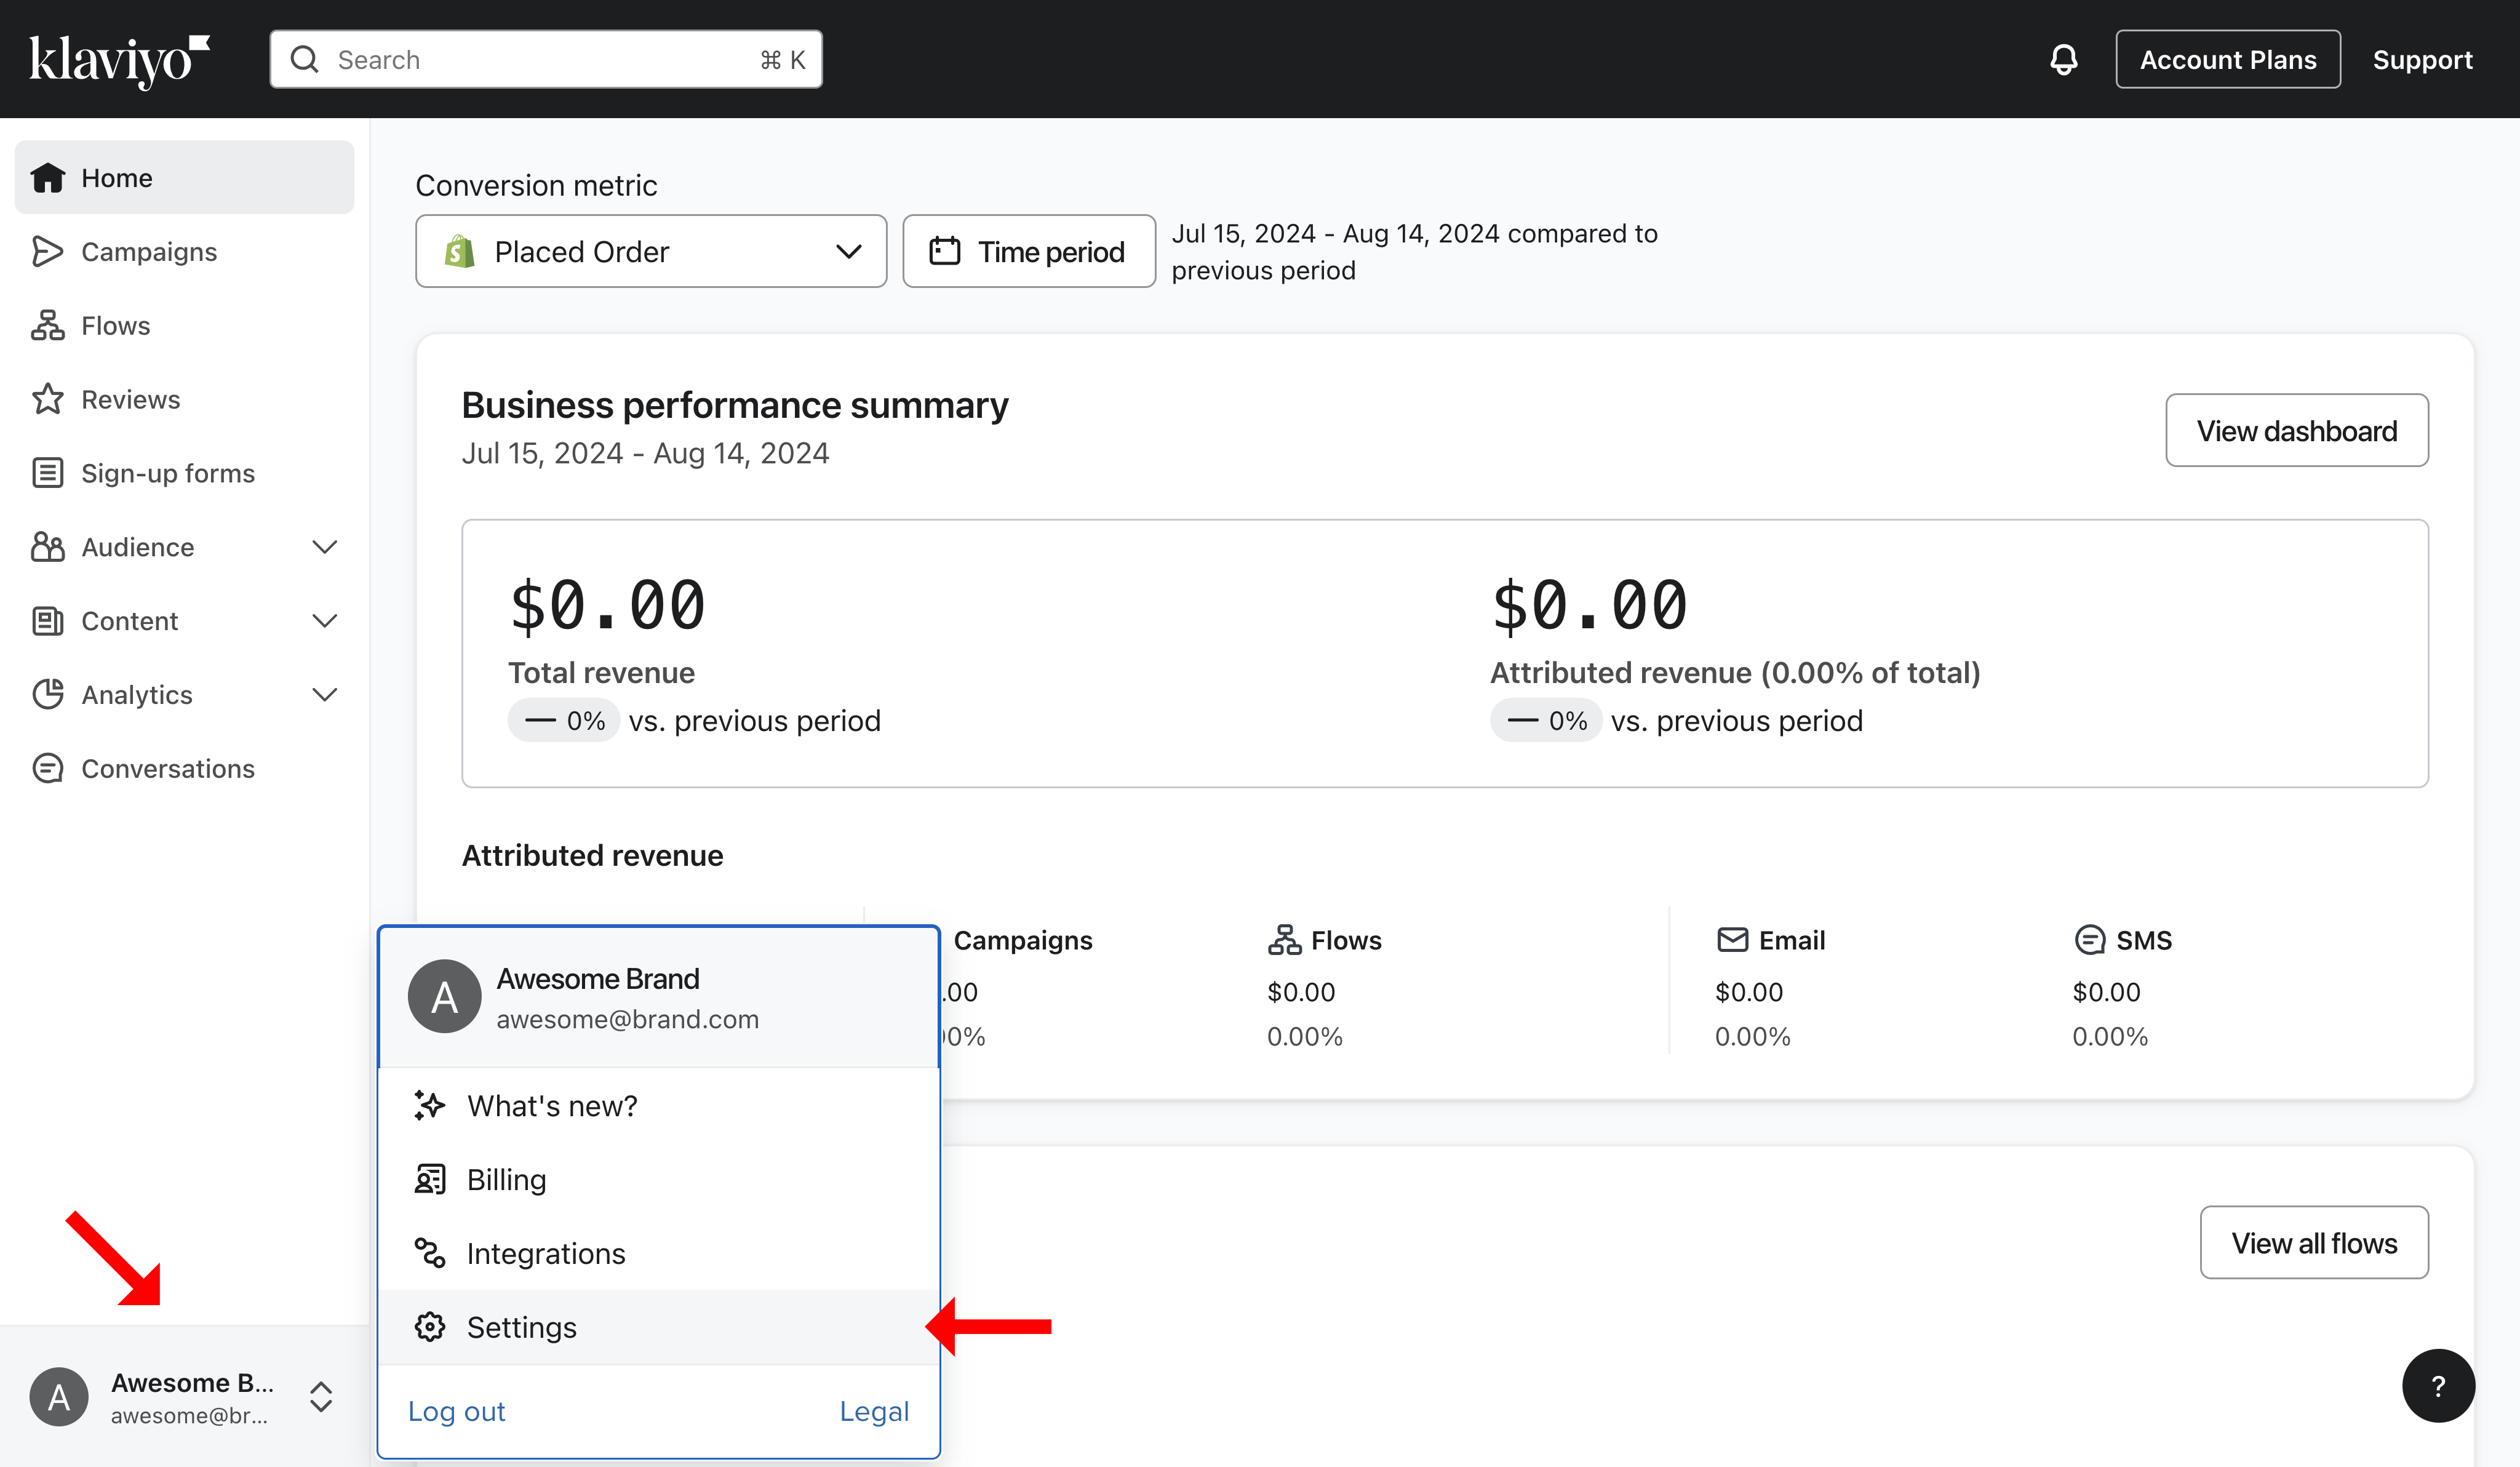Image resolution: width=2520 pixels, height=1467 pixels.
Task: Open the Support link
Action: pos(2422,60)
